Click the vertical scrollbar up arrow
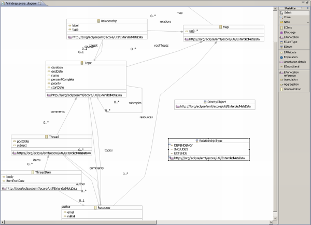This screenshot has height=225, width=311. [x=275, y=9]
